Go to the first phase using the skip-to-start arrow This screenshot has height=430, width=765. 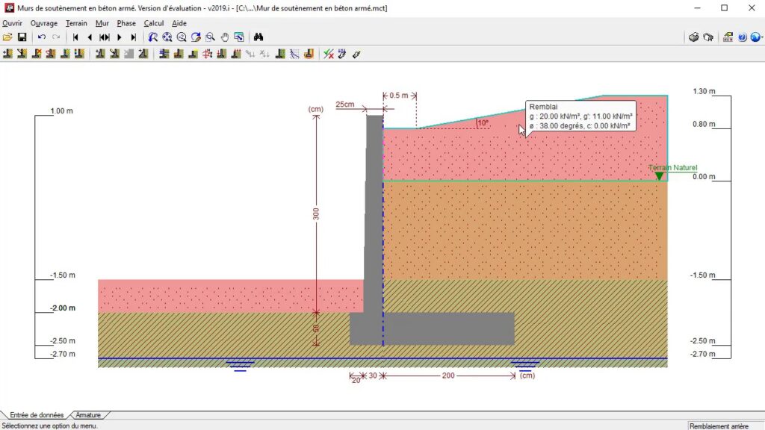click(75, 37)
